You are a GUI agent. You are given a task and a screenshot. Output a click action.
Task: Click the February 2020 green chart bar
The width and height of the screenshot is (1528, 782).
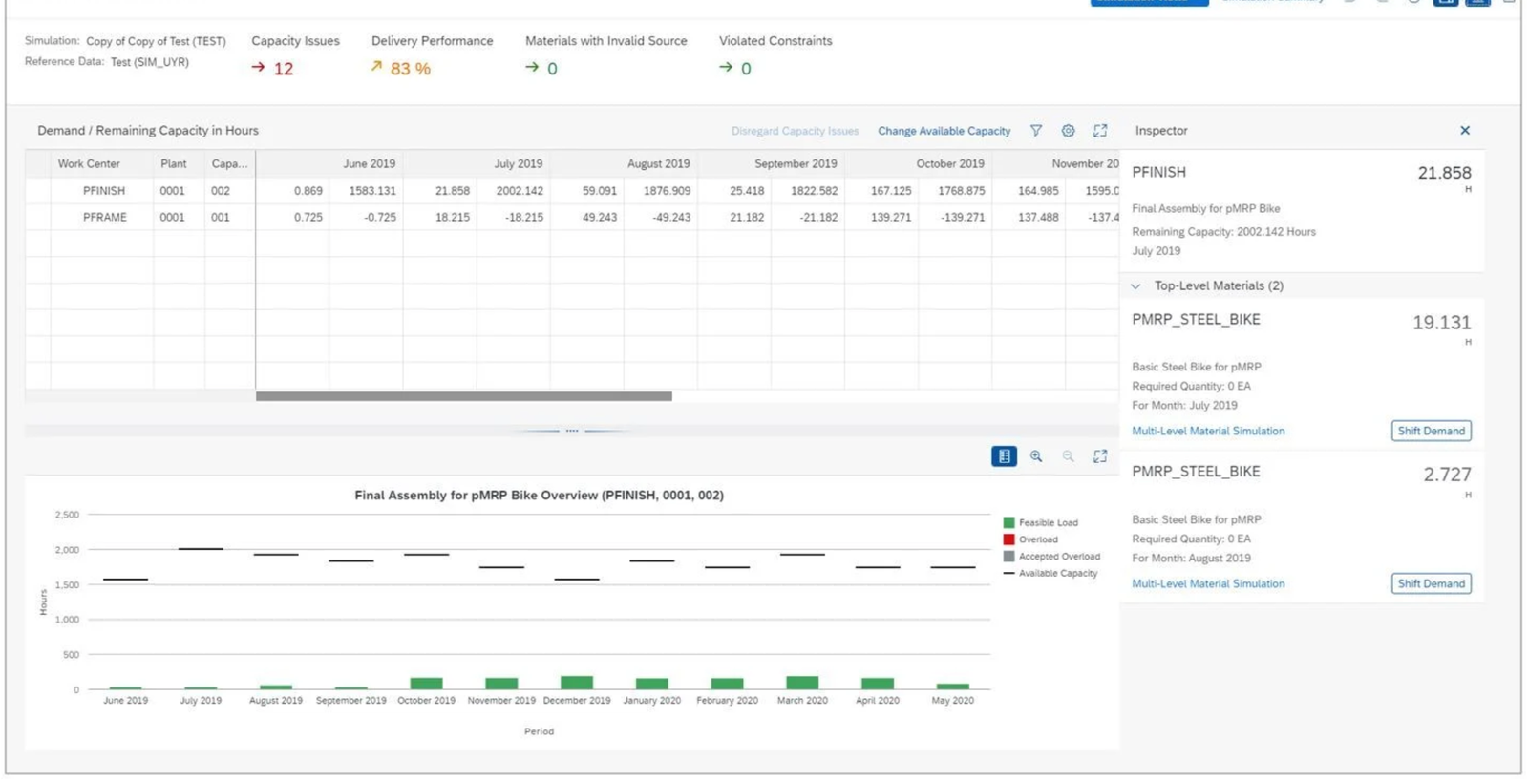(x=728, y=684)
